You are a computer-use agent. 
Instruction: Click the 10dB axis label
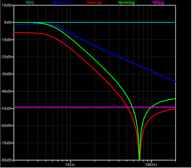tap(7, 5)
